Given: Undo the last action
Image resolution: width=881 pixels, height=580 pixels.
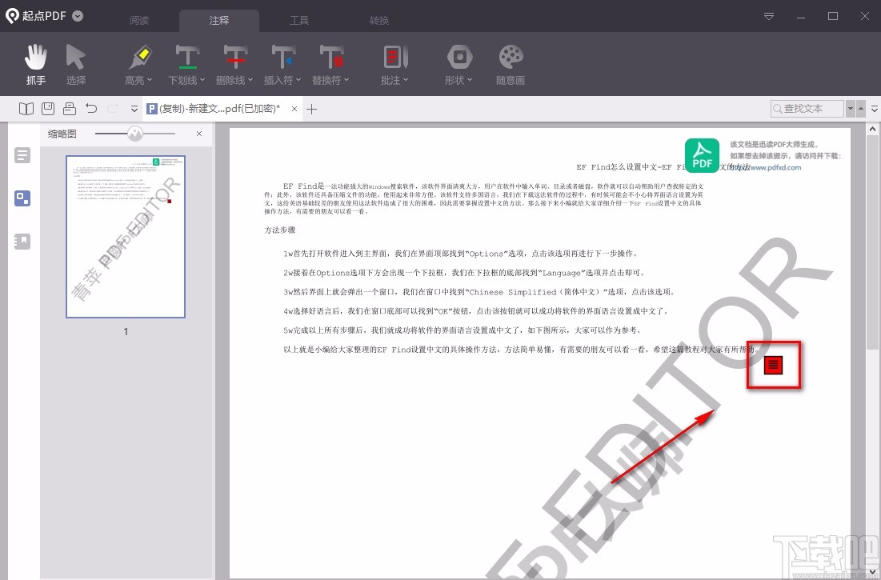Looking at the screenshot, I should pyautogui.click(x=91, y=108).
